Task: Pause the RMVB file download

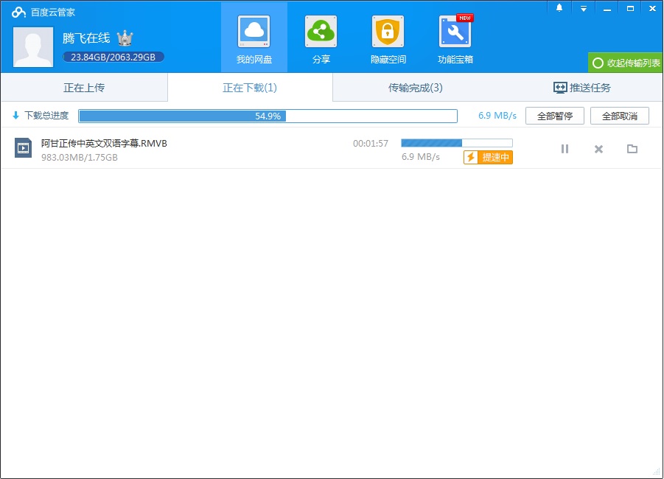Action: 565,149
